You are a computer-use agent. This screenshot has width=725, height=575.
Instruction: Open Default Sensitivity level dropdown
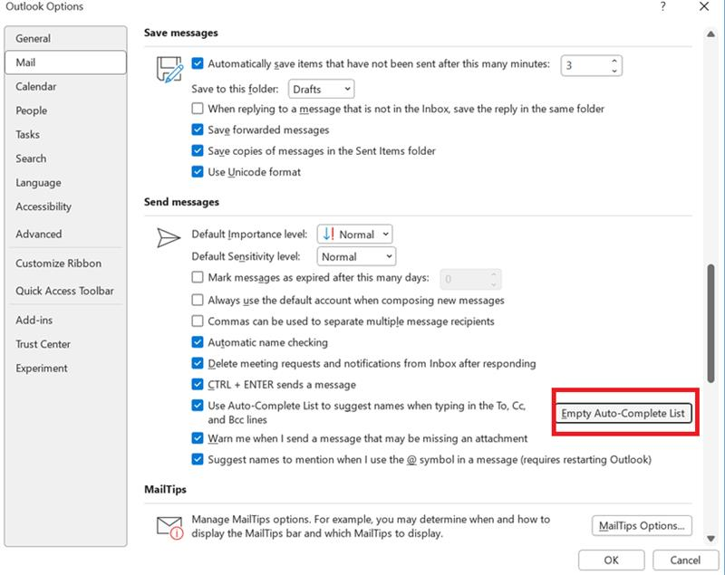click(x=356, y=256)
